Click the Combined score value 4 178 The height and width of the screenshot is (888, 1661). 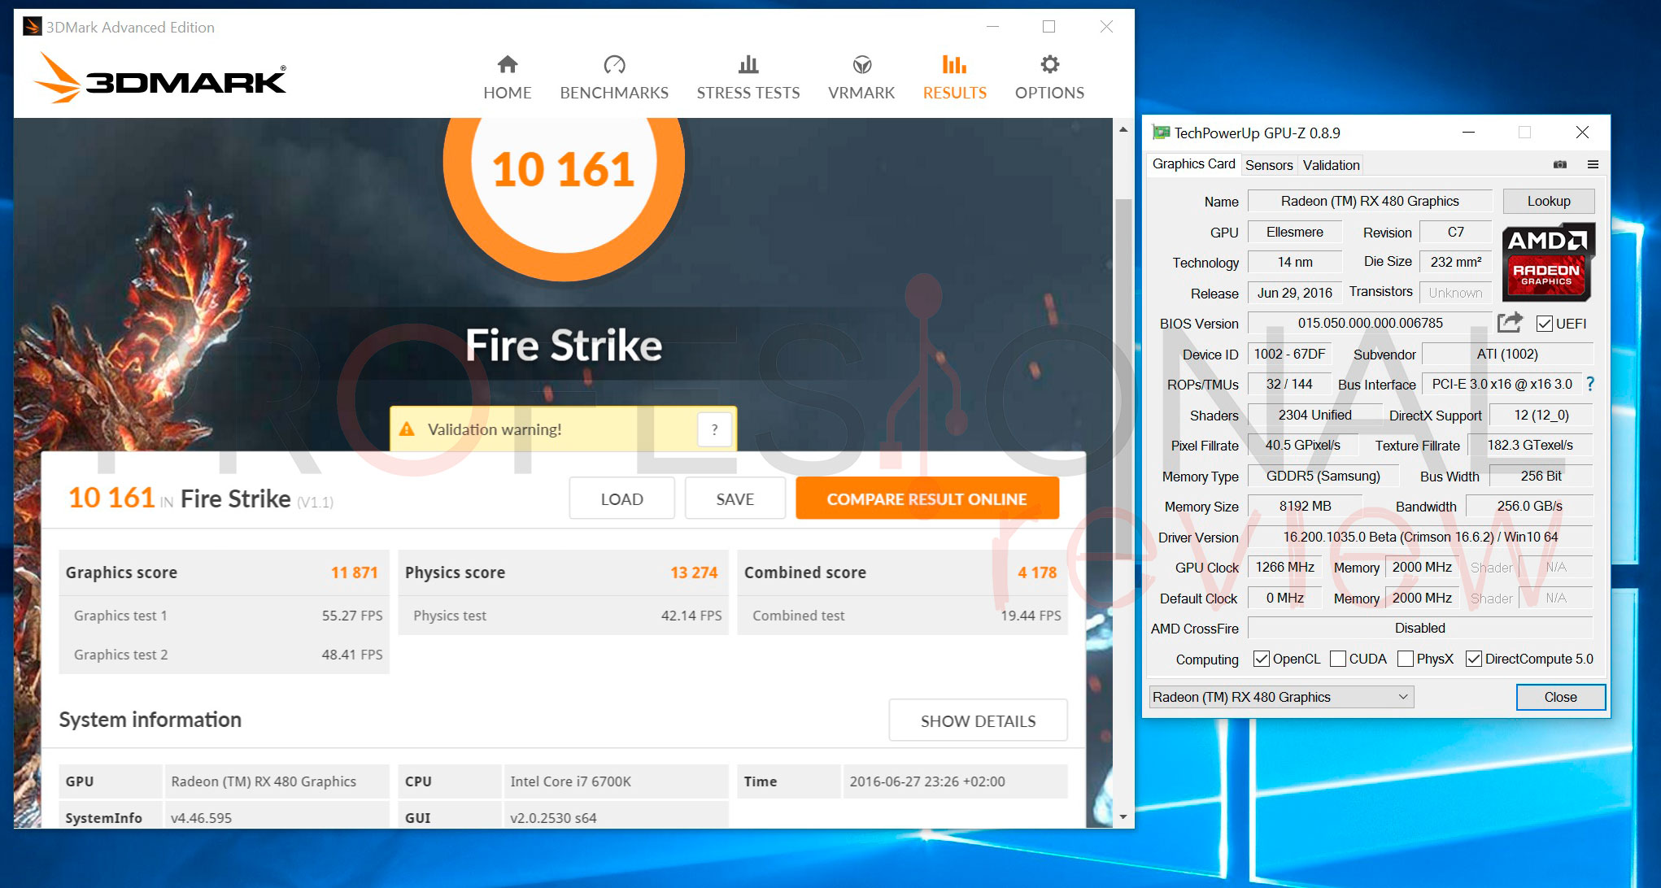point(1037,572)
